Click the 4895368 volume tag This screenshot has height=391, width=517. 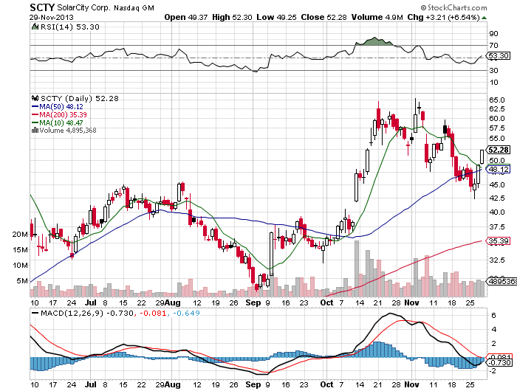click(x=501, y=281)
